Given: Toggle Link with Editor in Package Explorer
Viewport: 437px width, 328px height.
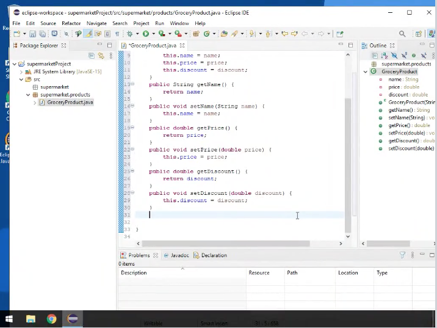Looking at the screenshot, I should click(101, 56).
